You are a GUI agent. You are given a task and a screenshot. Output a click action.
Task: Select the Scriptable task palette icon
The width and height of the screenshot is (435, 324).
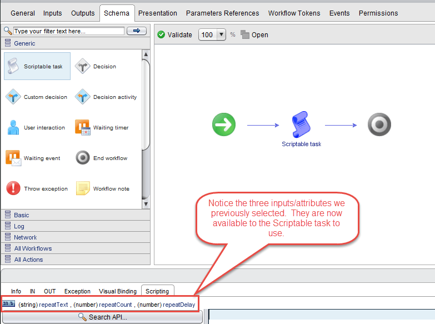[13, 67]
